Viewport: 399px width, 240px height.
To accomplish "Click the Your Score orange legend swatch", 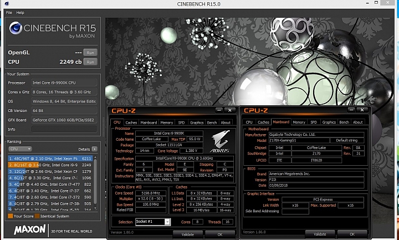I will point(10,216).
